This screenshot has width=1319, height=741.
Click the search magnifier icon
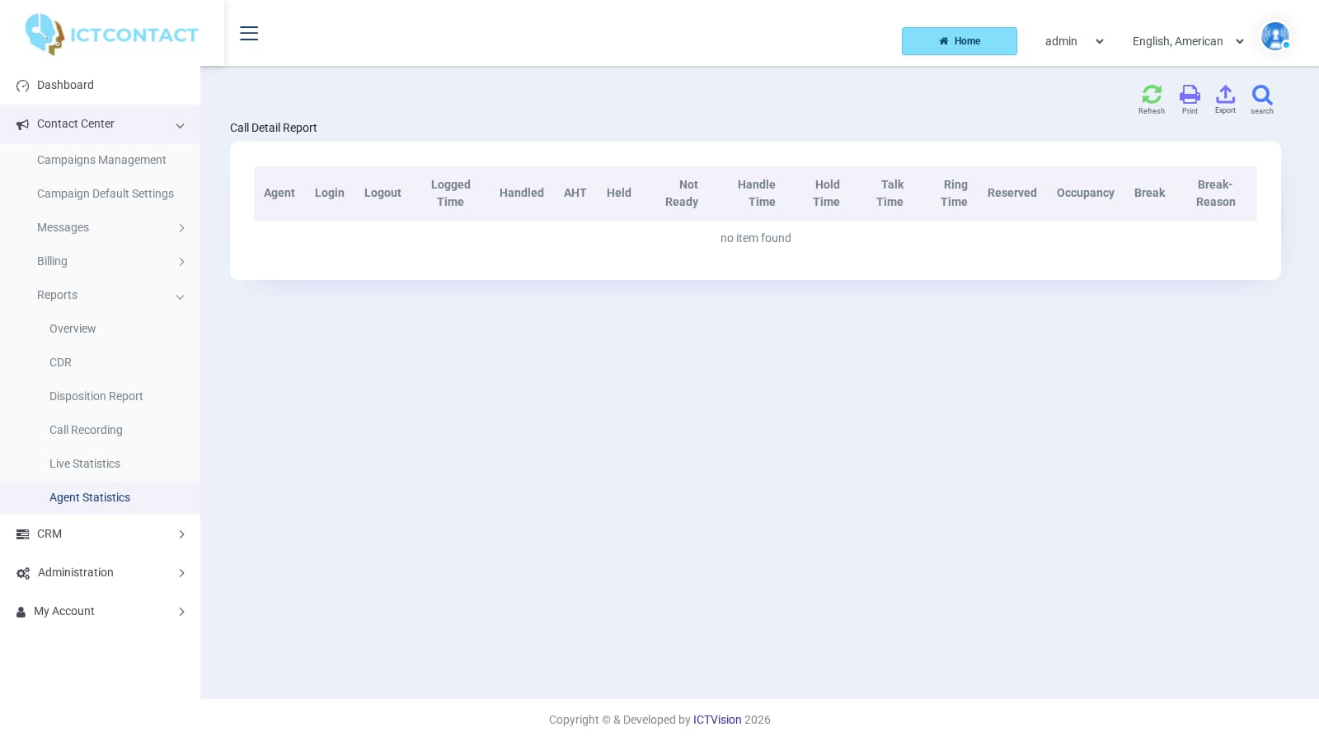pyautogui.click(x=1262, y=95)
